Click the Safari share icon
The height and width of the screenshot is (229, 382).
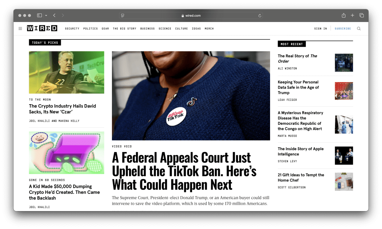pyautogui.click(x=344, y=15)
